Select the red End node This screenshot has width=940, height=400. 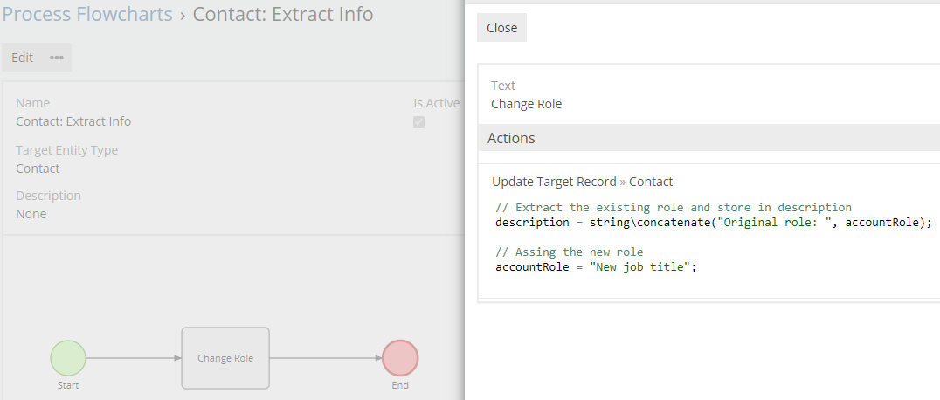click(x=400, y=358)
